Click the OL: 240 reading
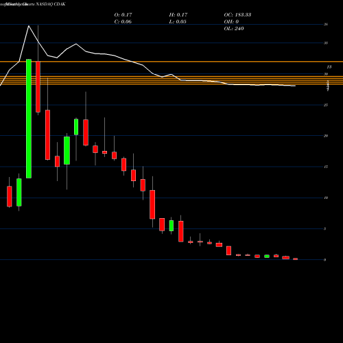Image resolution: width=343 pixels, height=343 pixels. [x=234, y=29]
